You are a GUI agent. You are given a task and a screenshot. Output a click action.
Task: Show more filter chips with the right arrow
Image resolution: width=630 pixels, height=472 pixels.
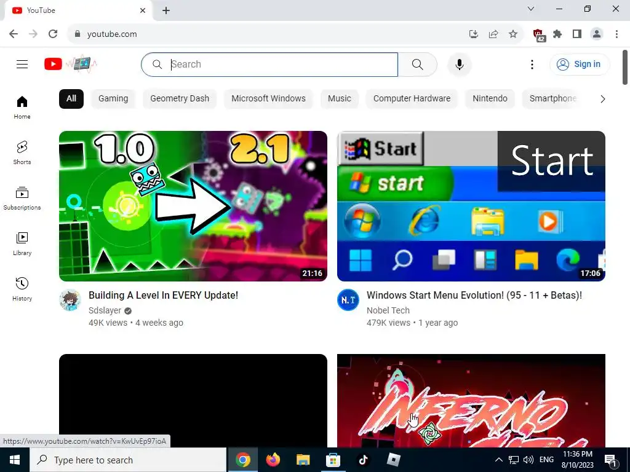(602, 99)
